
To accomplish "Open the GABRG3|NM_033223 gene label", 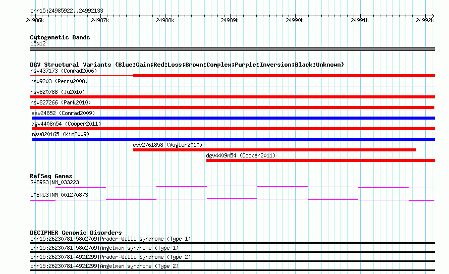I will tap(54, 182).
